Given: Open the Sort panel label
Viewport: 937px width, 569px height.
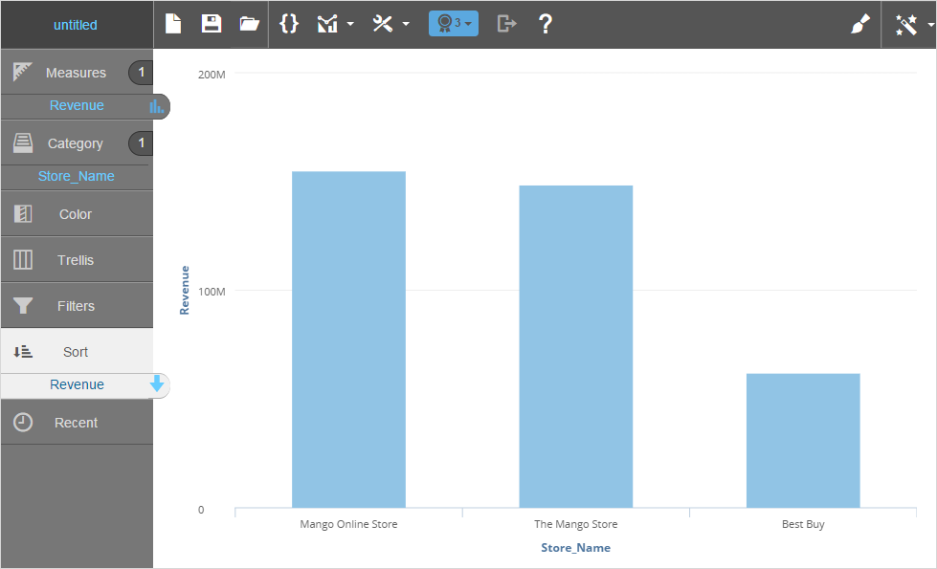Looking at the screenshot, I should point(76,352).
